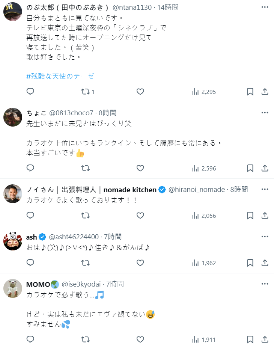Like MOMO's tweet

click(140, 339)
